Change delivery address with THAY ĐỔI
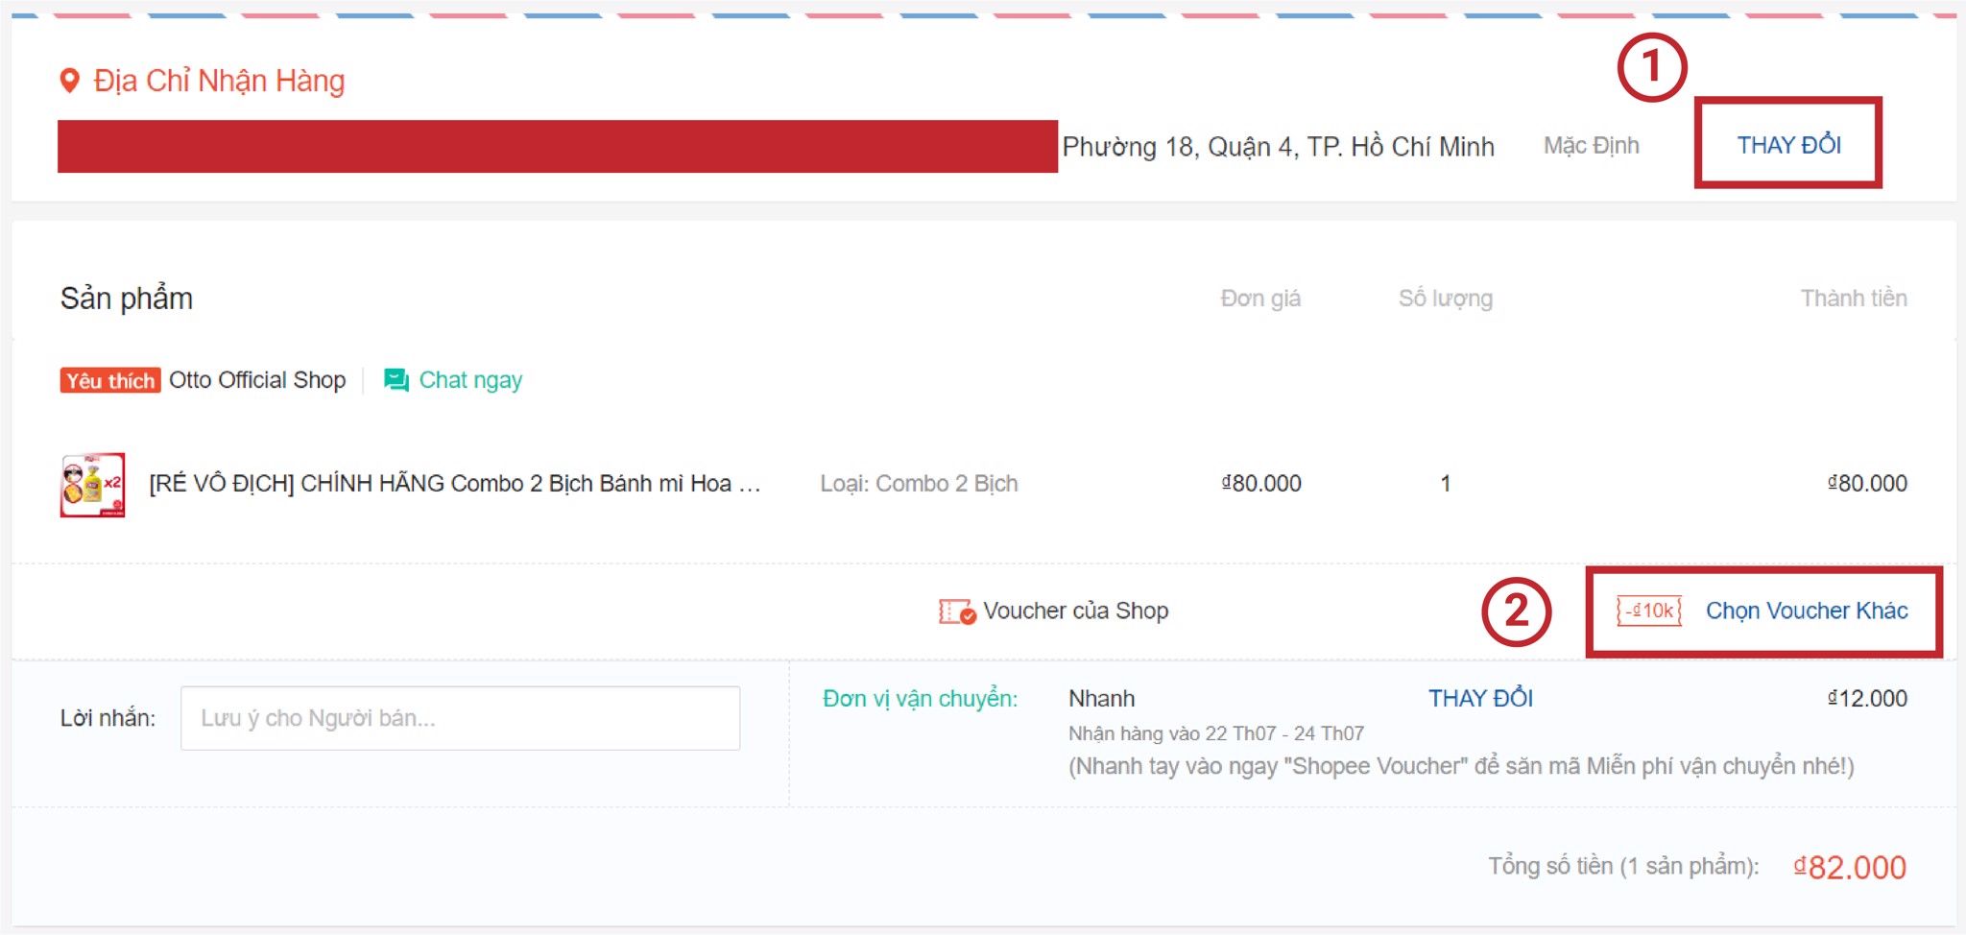The width and height of the screenshot is (1966, 935). tap(1788, 145)
